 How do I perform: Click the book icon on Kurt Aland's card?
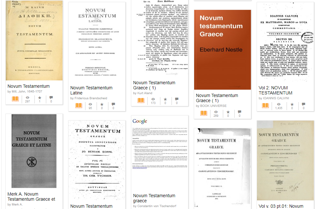click(141, 101)
